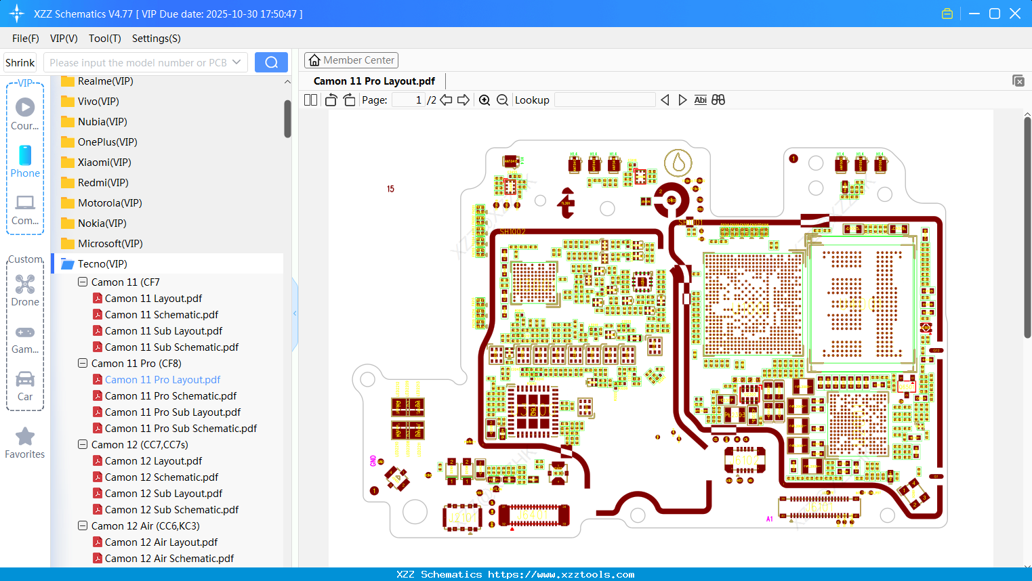Screen dimensions: 1032x581
Task: Open the Nokia(VIP) folder
Action: [102, 223]
